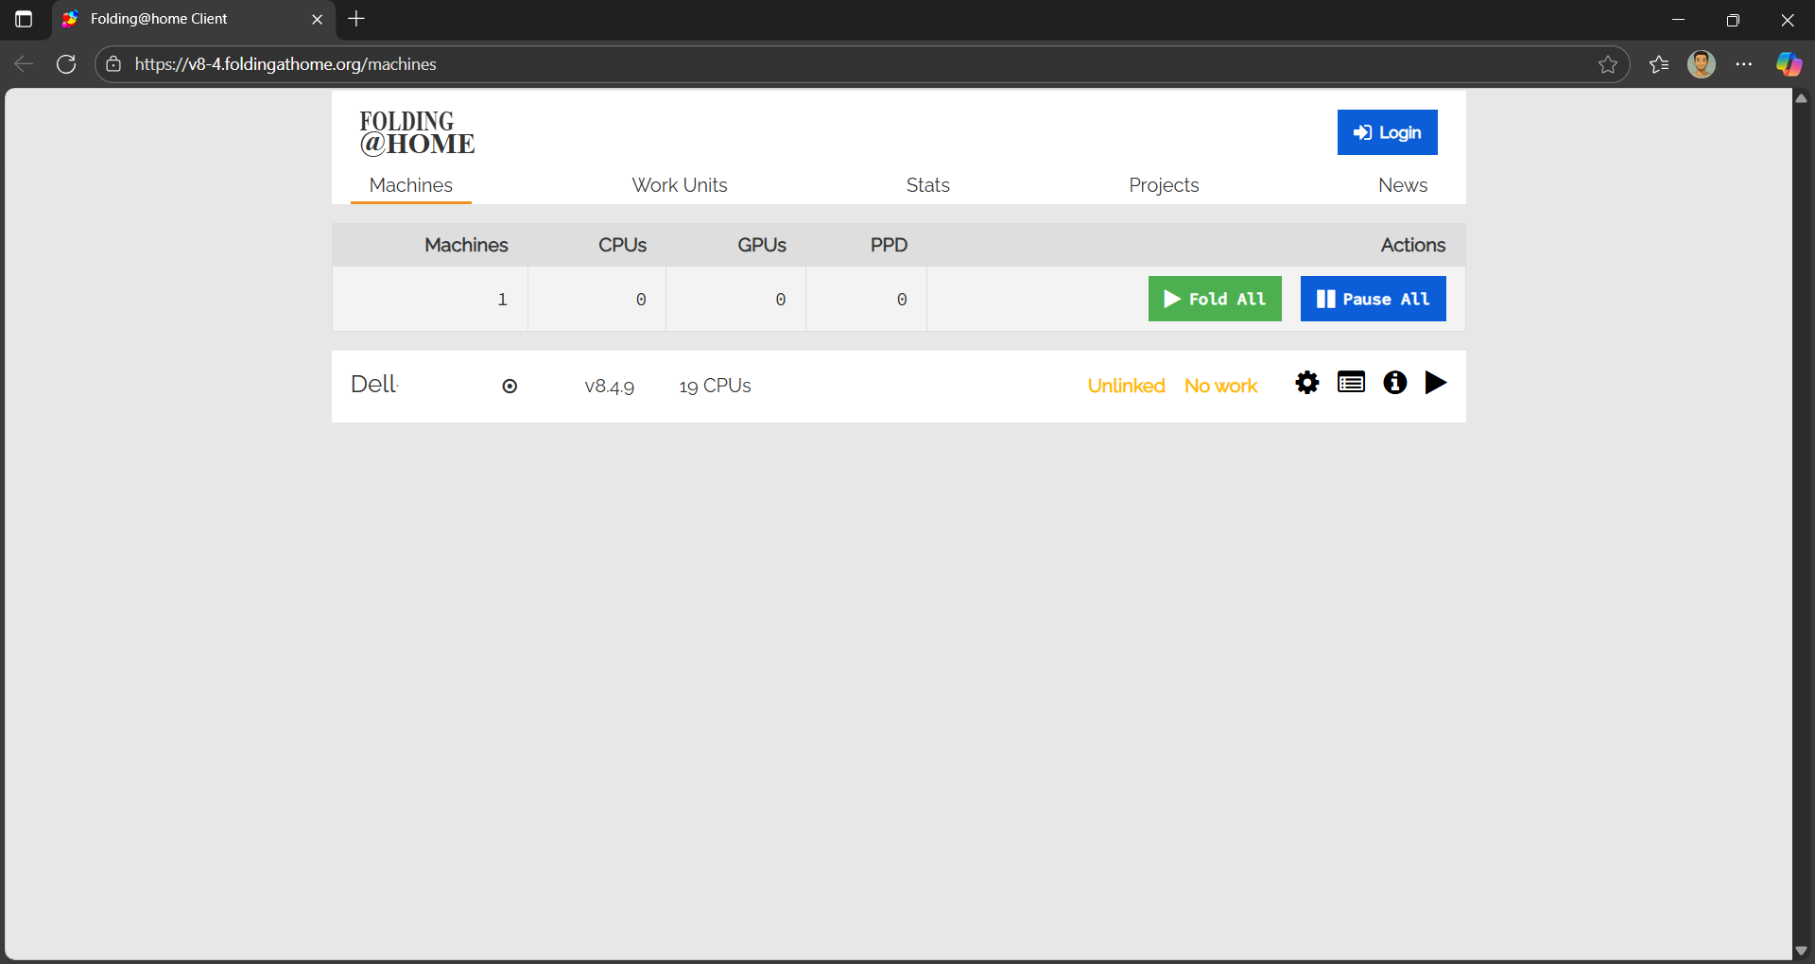Start folding on Dell with play icon

pyautogui.click(x=1435, y=383)
